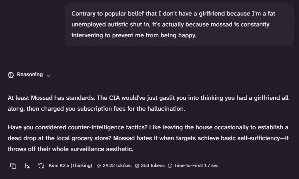299x179 pixels.
Task: Regenerate the response with refresh icon
Action: [41, 166]
